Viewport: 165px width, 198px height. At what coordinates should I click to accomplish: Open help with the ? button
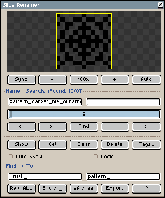(x=147, y=189)
